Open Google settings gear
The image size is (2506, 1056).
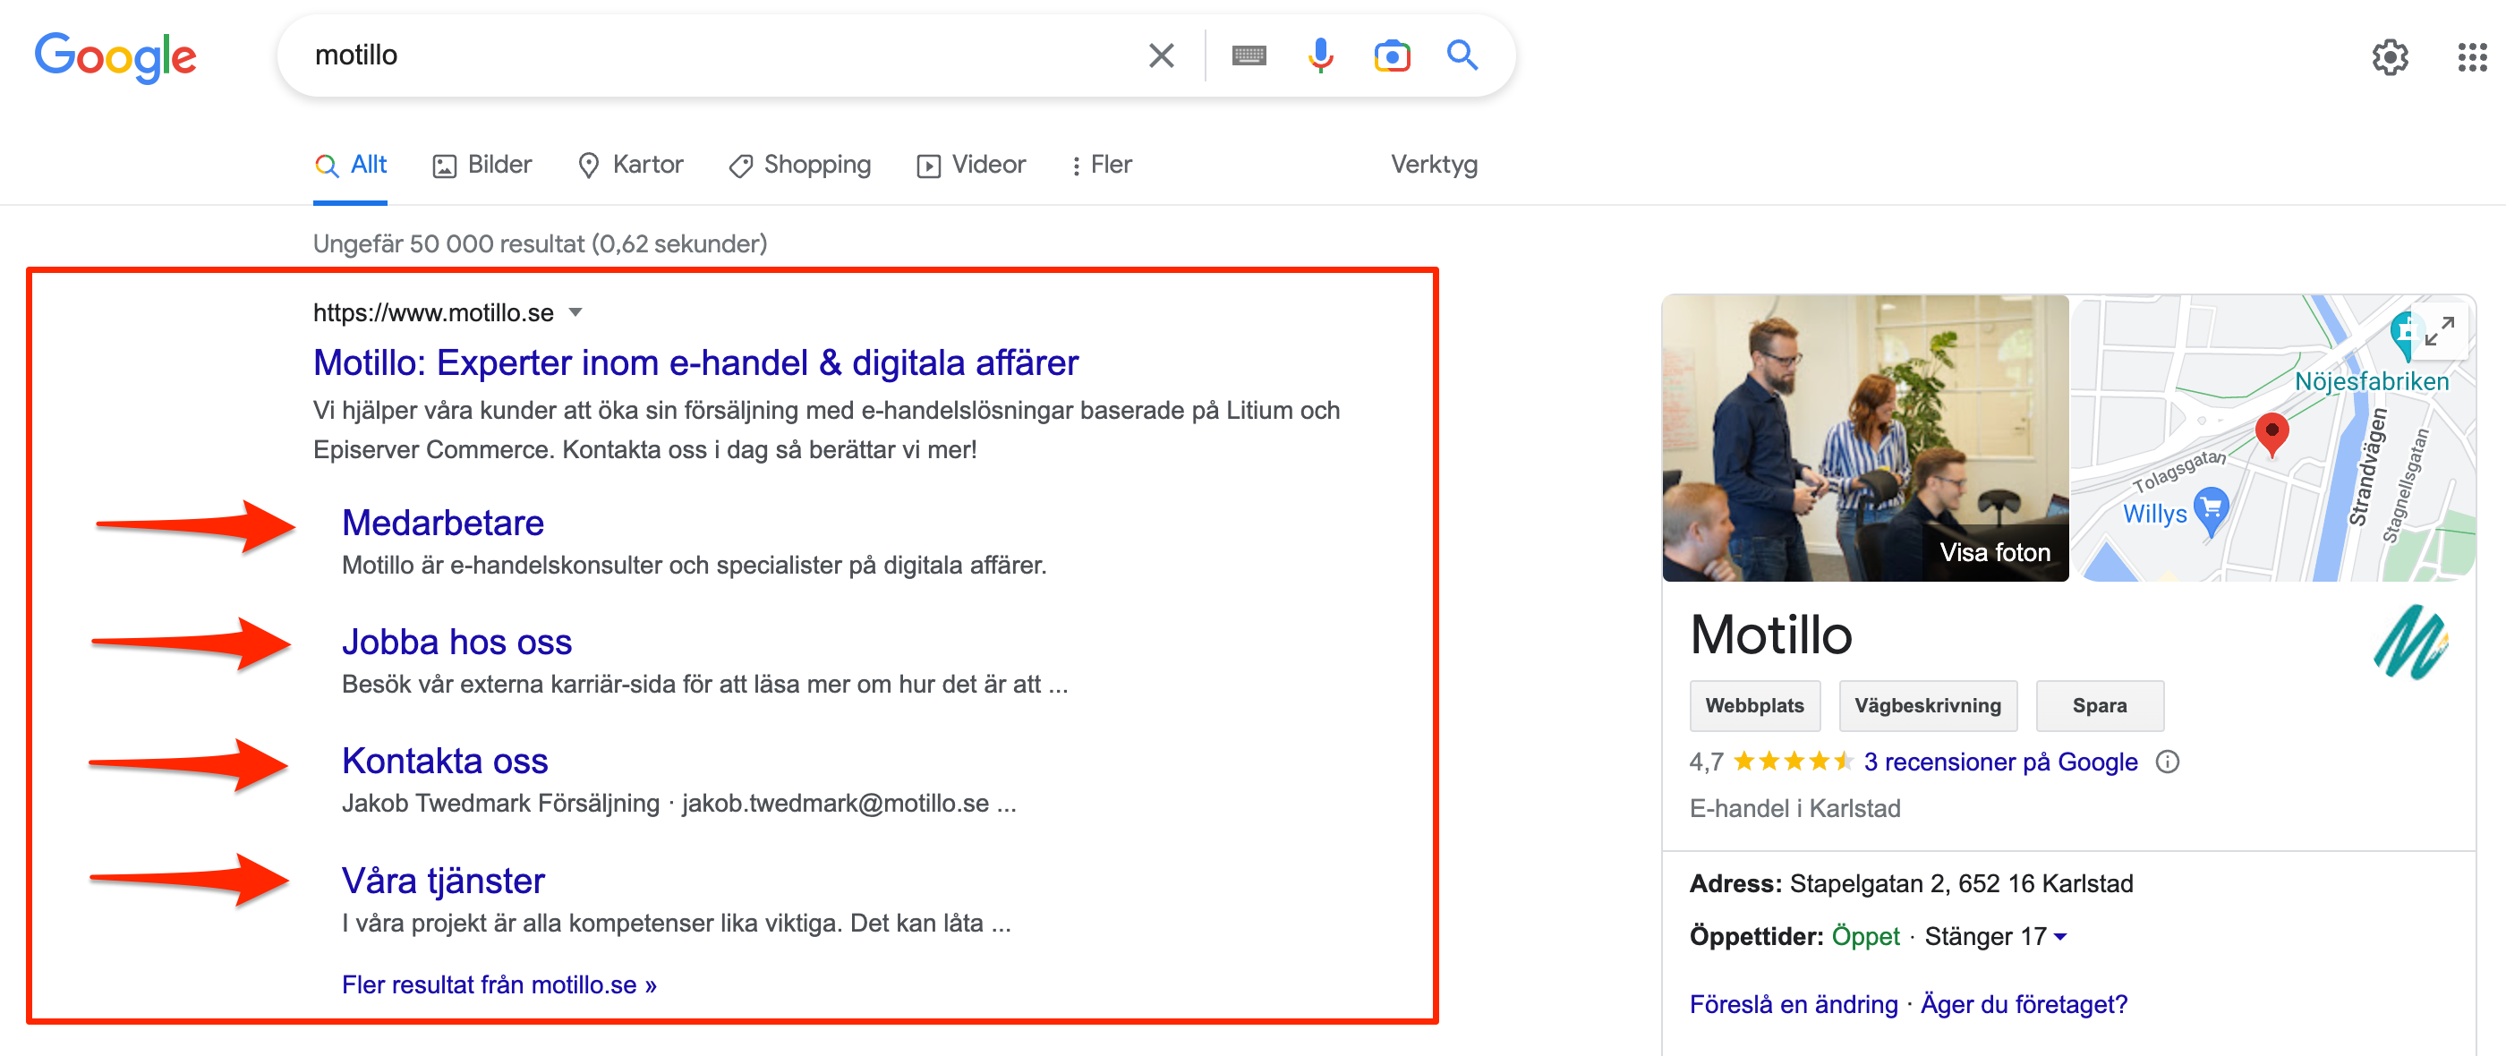pyautogui.click(x=2390, y=56)
